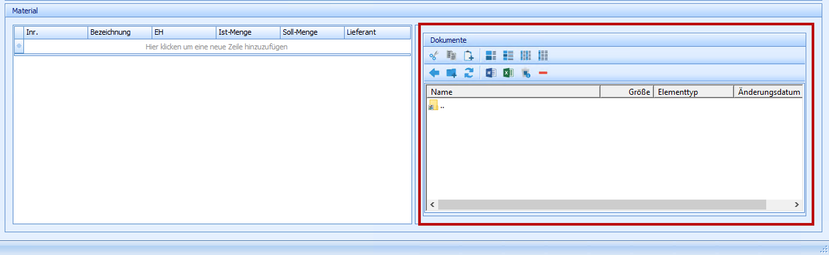Click the paste clipboard icon
The height and width of the screenshot is (255, 829).
(468, 55)
